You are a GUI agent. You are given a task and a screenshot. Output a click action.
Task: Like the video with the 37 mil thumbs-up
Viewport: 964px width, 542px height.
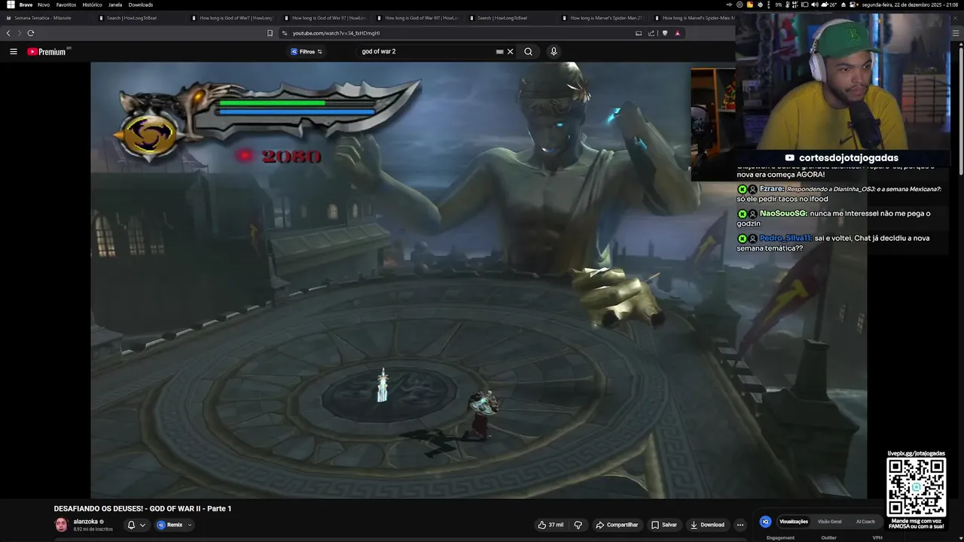pos(551,525)
